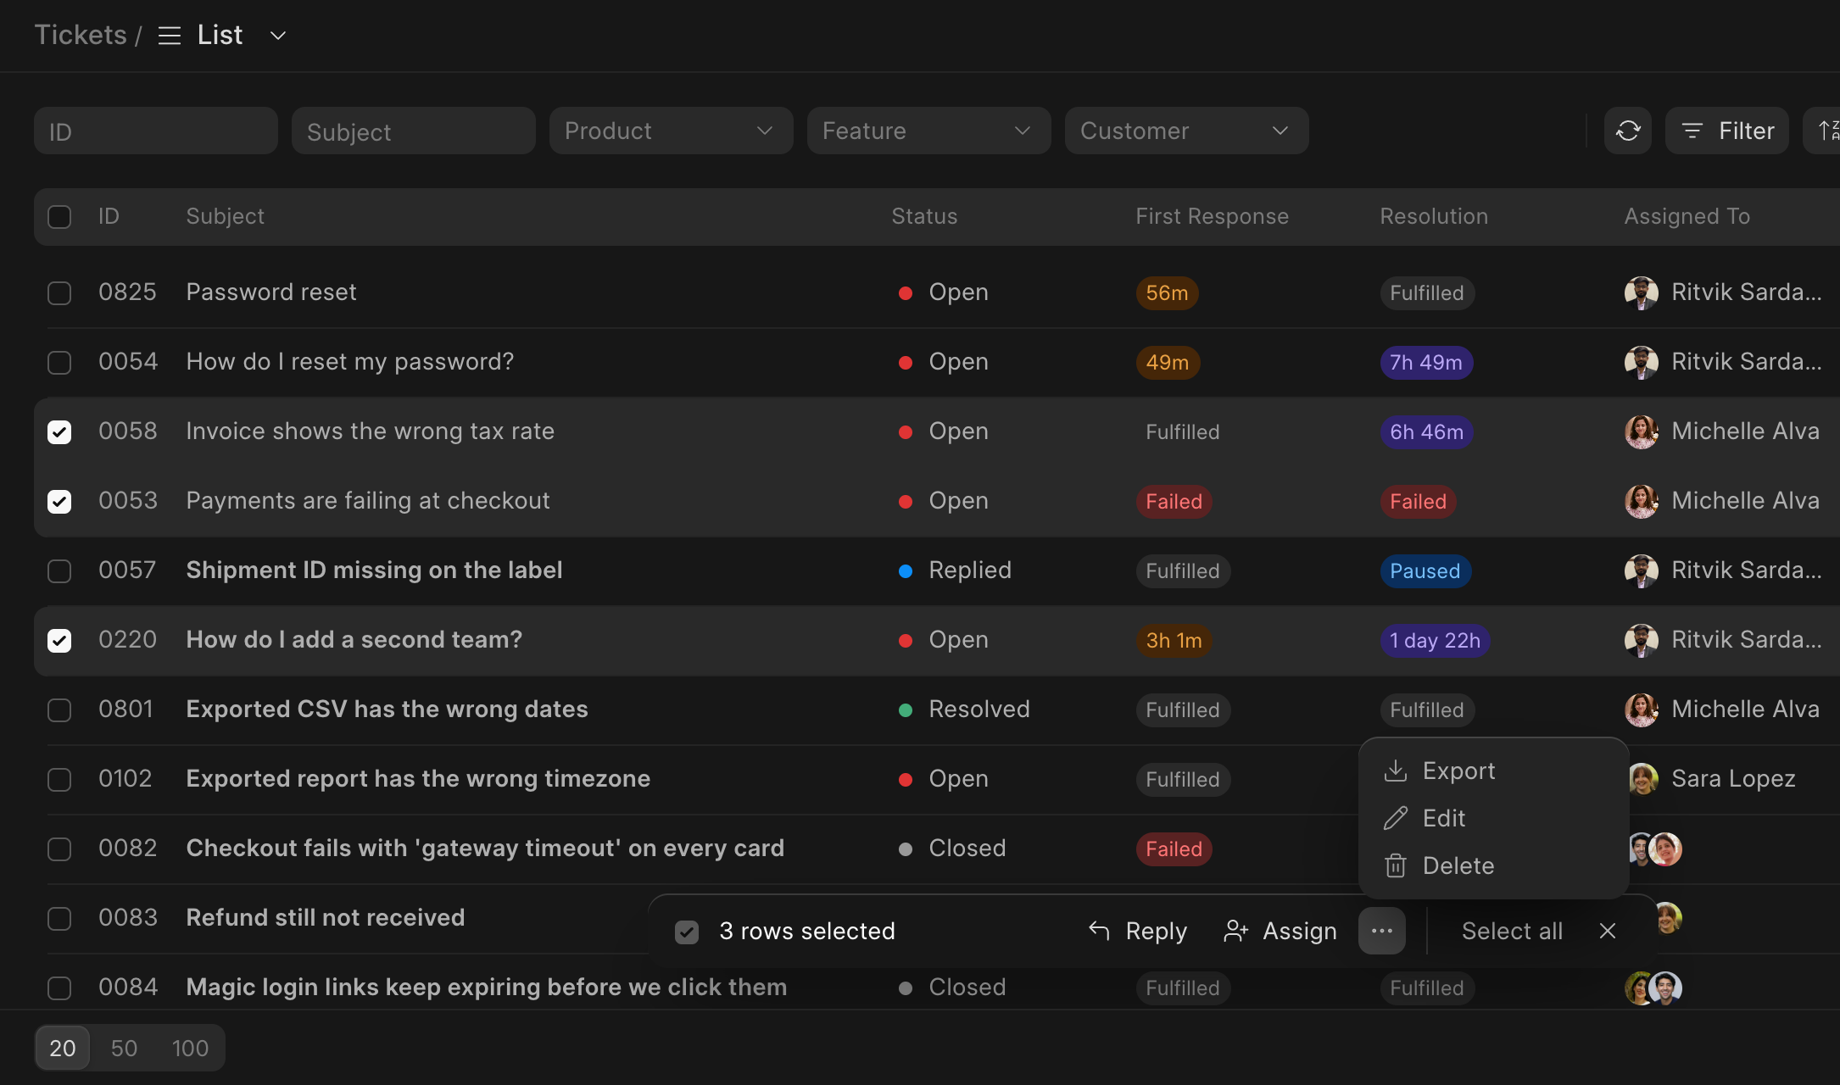Click Ritvik's avatar on ticket 0057
The height and width of the screenshot is (1085, 1840).
click(1641, 570)
